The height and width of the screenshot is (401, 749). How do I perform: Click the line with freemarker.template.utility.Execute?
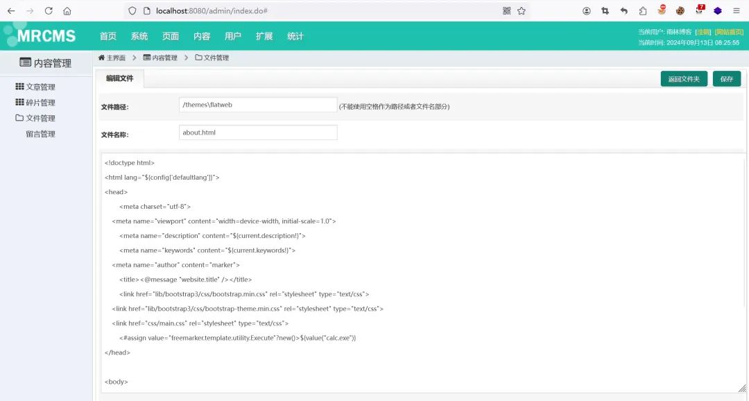237,338
